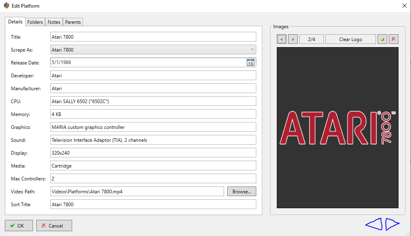
Task: Open the Release Date calendar picker
Action: tap(250, 62)
